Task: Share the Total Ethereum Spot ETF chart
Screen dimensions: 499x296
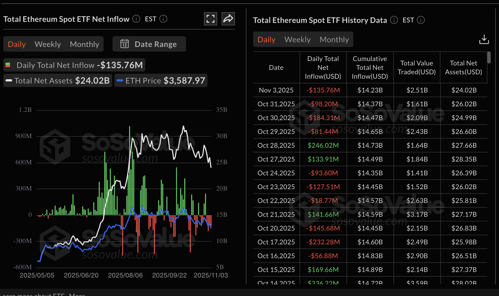Action: 228,18
